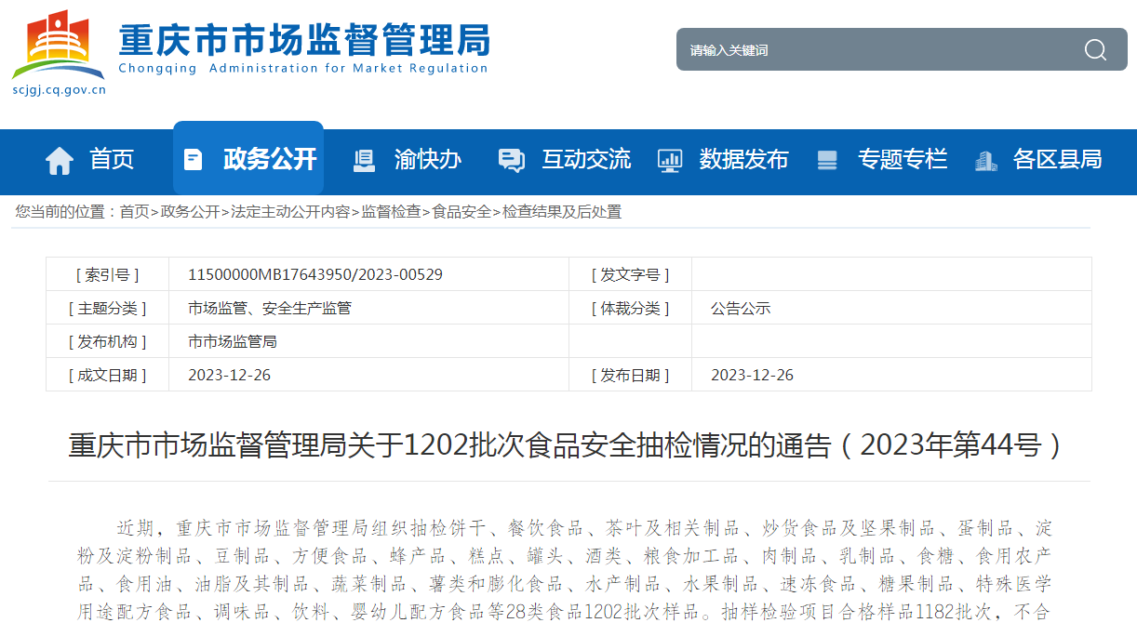Click breadcrumb link 政务公开
This screenshot has height=623, width=1137.
190,212
